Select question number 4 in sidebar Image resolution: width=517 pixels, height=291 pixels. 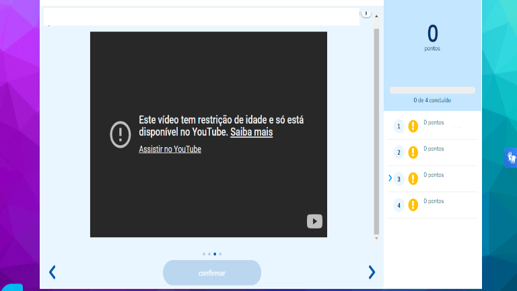click(399, 205)
